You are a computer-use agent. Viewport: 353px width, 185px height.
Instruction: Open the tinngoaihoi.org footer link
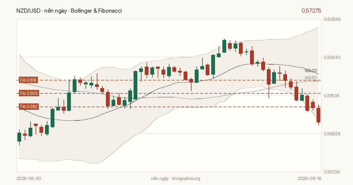coord(186,179)
